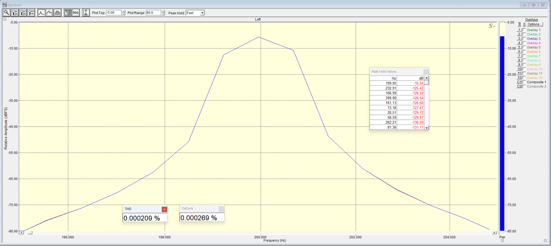This screenshot has height=246, width=551.
Task: Enable the Composite 1 checkbox
Action: pos(524,82)
